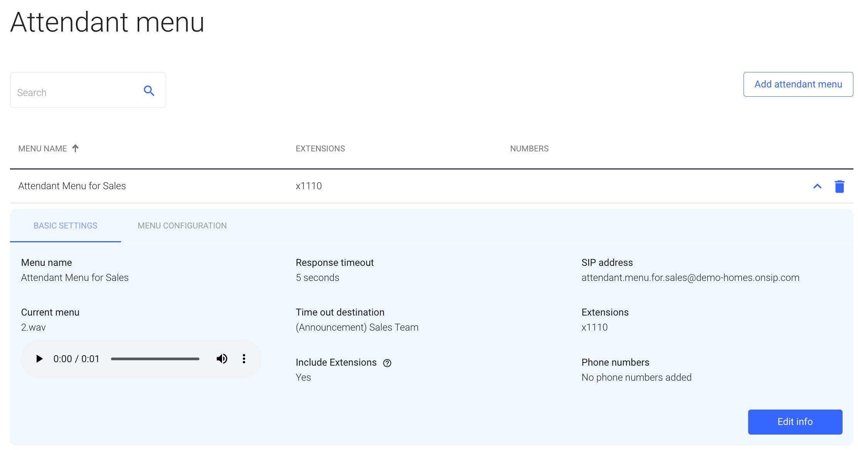Select the Basic Settings tab
Screen dimensions: 858x450
pos(65,226)
